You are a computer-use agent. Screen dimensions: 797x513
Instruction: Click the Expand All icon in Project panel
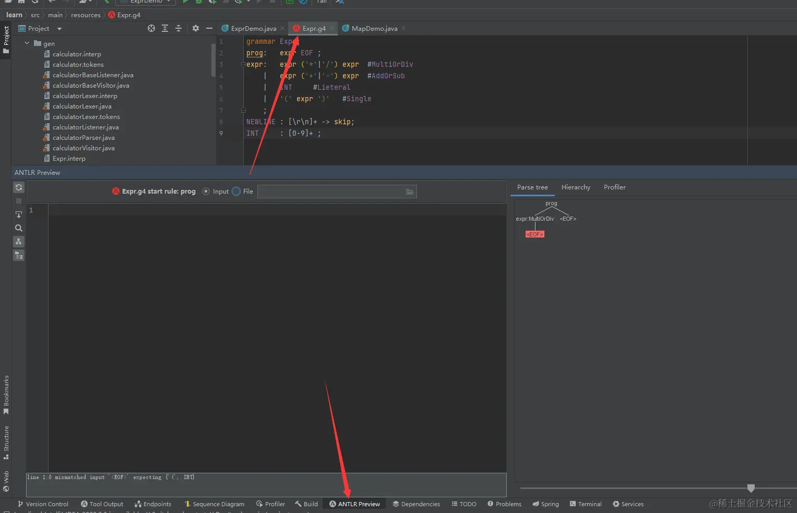click(x=165, y=28)
